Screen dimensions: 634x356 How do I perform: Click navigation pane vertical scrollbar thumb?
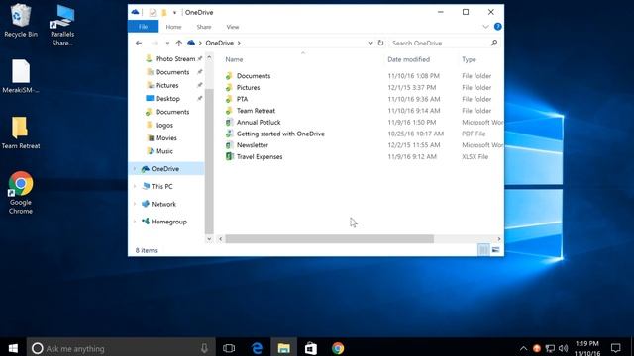pos(209,161)
